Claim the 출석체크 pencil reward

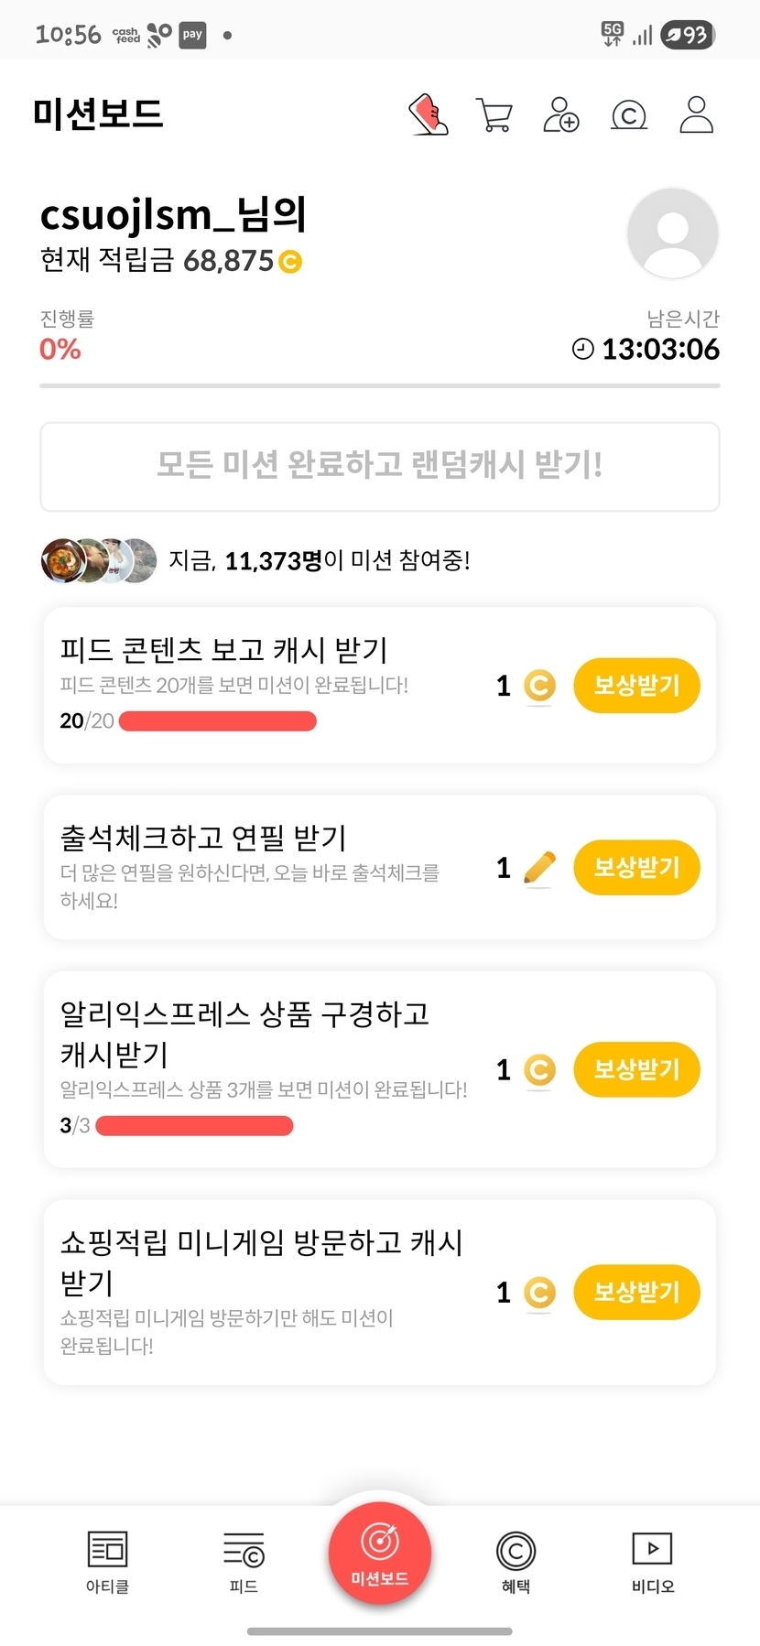pyautogui.click(x=636, y=867)
